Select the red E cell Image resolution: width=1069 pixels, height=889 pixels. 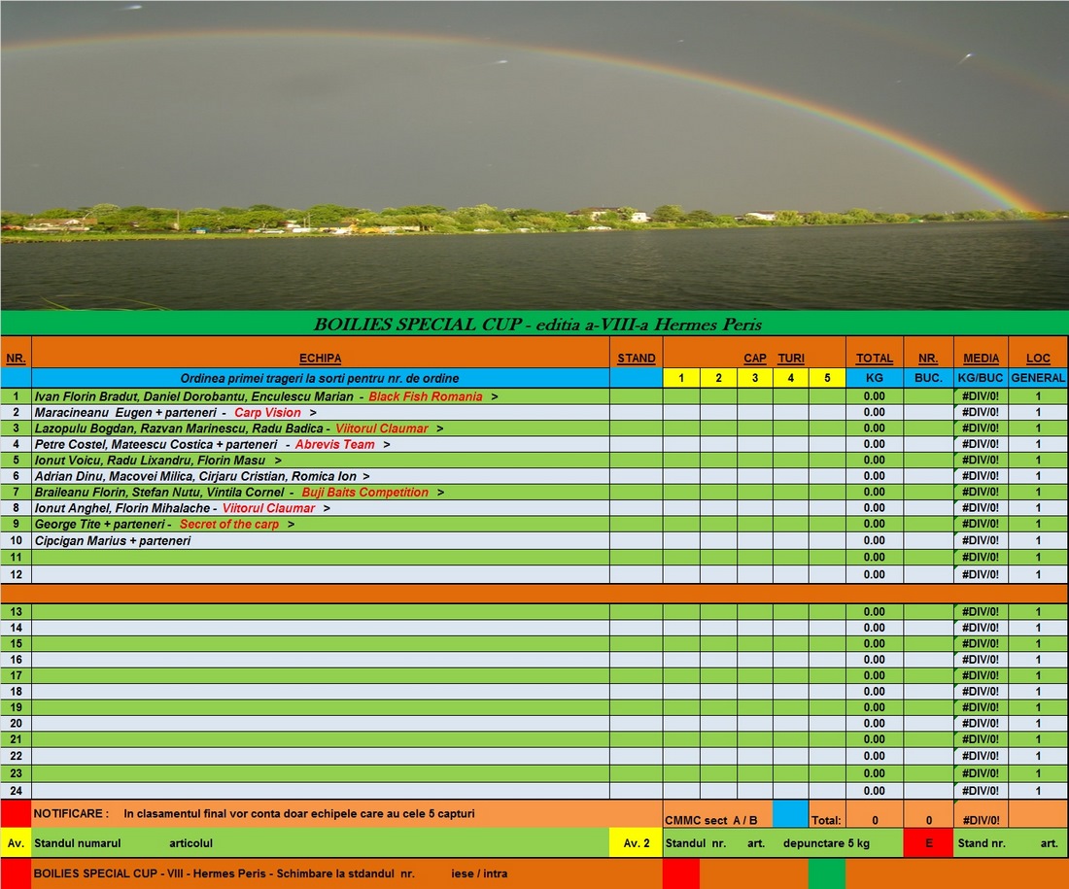point(928,843)
